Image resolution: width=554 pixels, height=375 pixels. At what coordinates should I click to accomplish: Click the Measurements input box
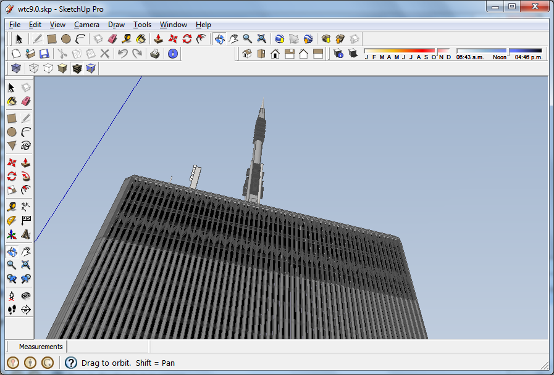coord(109,347)
